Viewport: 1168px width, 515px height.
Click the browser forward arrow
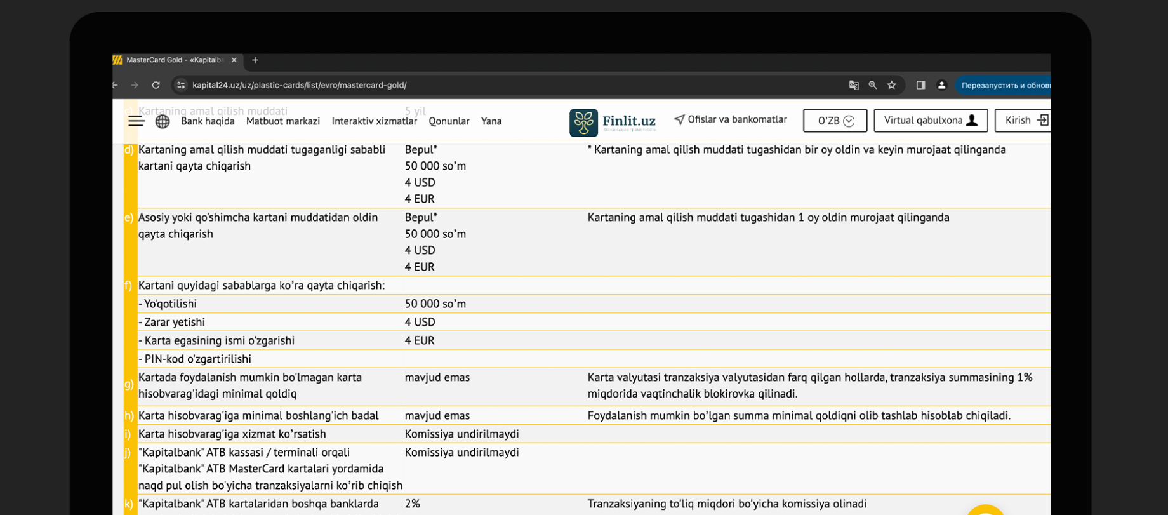pos(135,85)
